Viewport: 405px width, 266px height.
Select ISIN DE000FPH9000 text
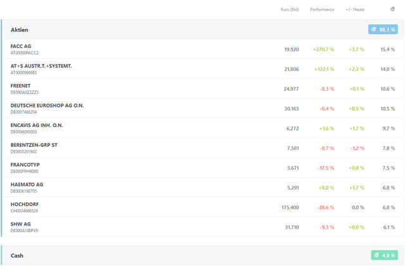click(24, 171)
